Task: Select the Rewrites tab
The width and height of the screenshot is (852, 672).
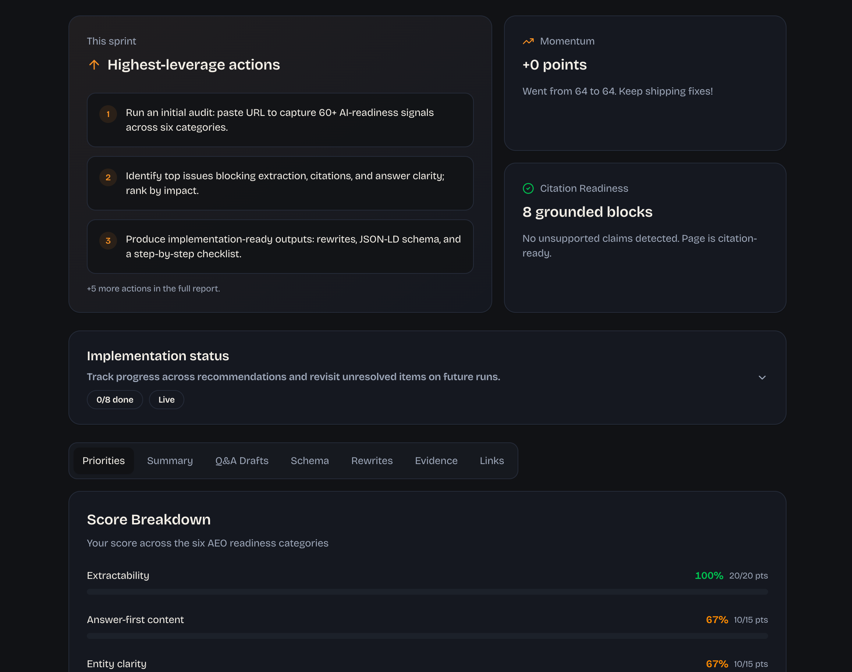Action: tap(372, 461)
